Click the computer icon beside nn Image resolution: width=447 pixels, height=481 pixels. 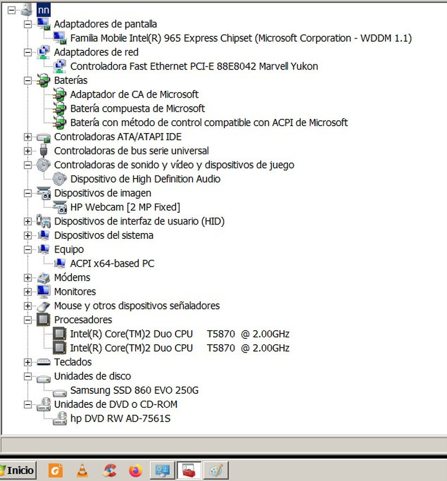click(x=27, y=10)
